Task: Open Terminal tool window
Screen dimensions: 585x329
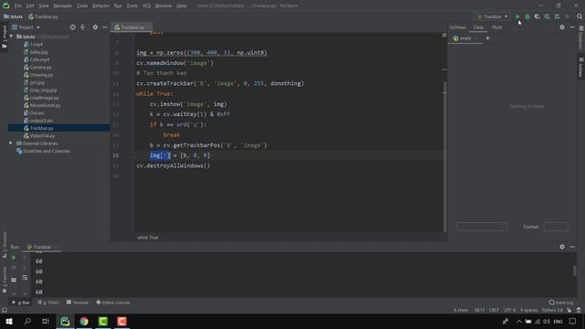Action: click(78, 302)
